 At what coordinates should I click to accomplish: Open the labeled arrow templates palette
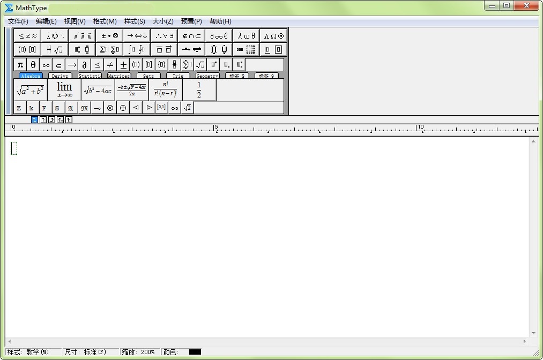191,49
